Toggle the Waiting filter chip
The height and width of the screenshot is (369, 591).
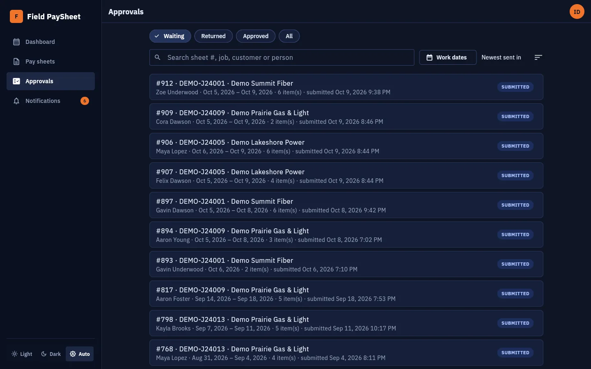pyautogui.click(x=170, y=36)
